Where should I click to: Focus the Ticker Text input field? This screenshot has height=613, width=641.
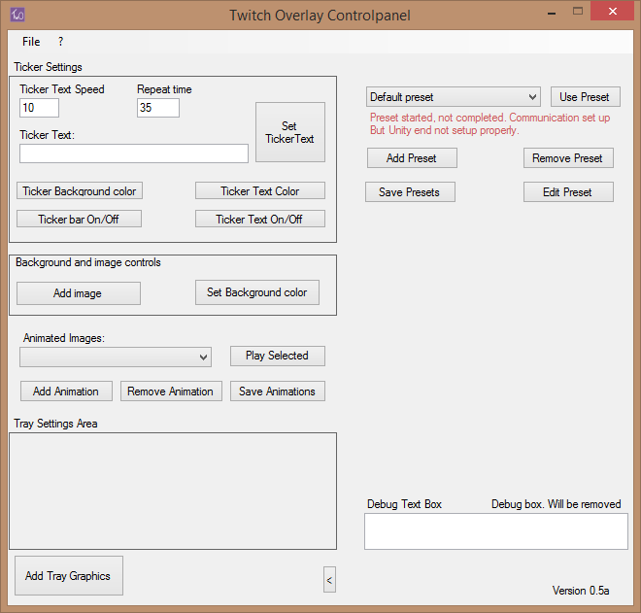pos(134,153)
